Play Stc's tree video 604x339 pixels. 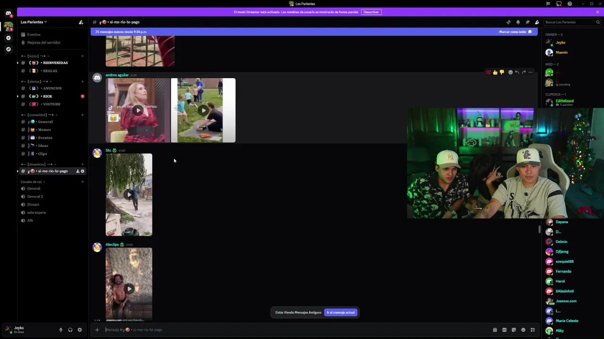129,194
